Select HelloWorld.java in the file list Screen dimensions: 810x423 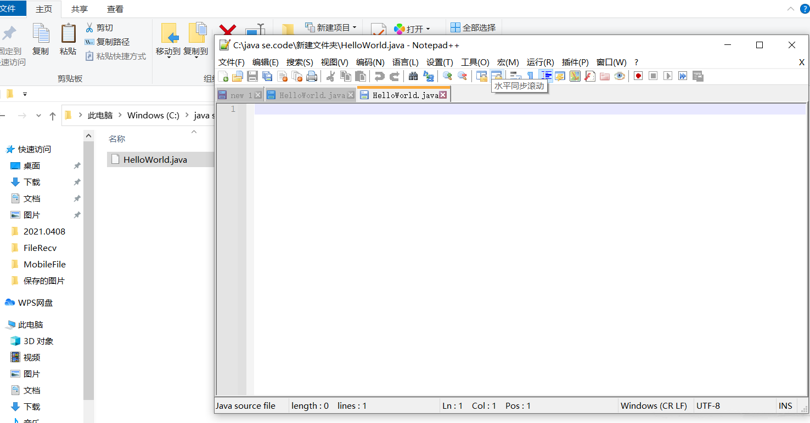tap(155, 160)
